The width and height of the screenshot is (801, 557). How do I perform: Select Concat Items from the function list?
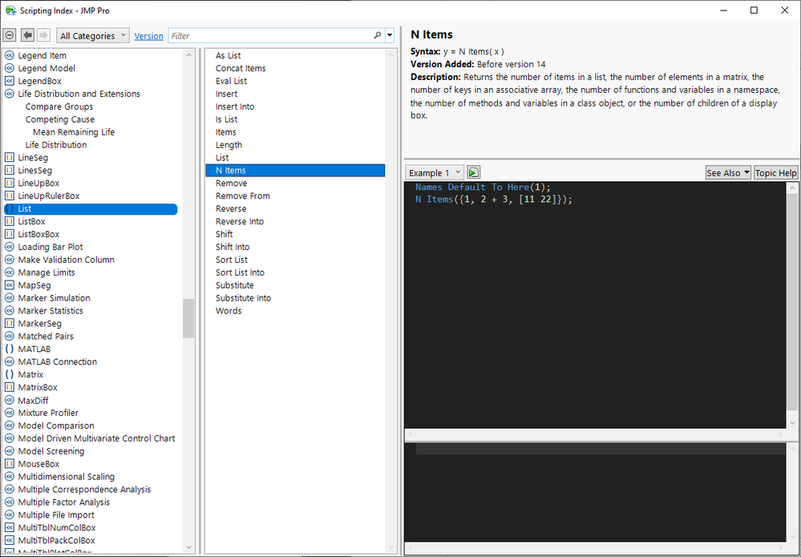[x=241, y=68]
